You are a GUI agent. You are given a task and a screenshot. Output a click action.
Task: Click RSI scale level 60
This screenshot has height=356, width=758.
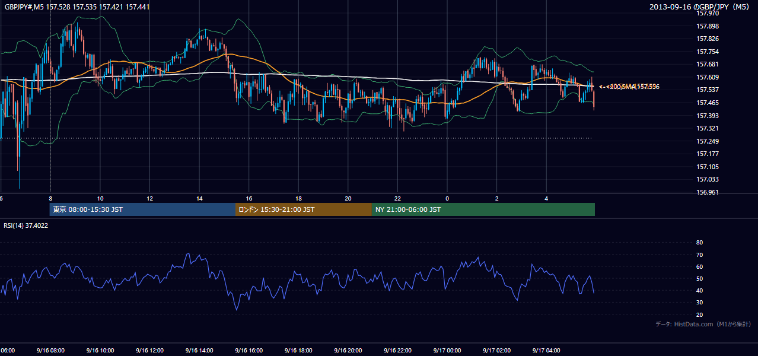click(699, 266)
